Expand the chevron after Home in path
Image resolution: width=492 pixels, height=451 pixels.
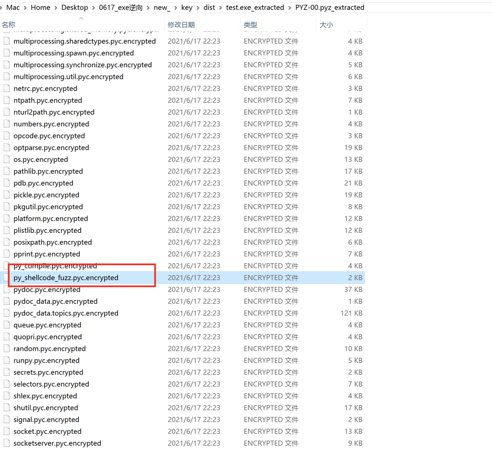pos(56,8)
